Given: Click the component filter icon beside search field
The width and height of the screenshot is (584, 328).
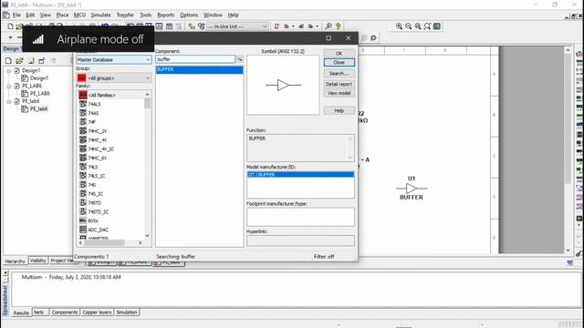Looking at the screenshot, I should pos(240,59).
